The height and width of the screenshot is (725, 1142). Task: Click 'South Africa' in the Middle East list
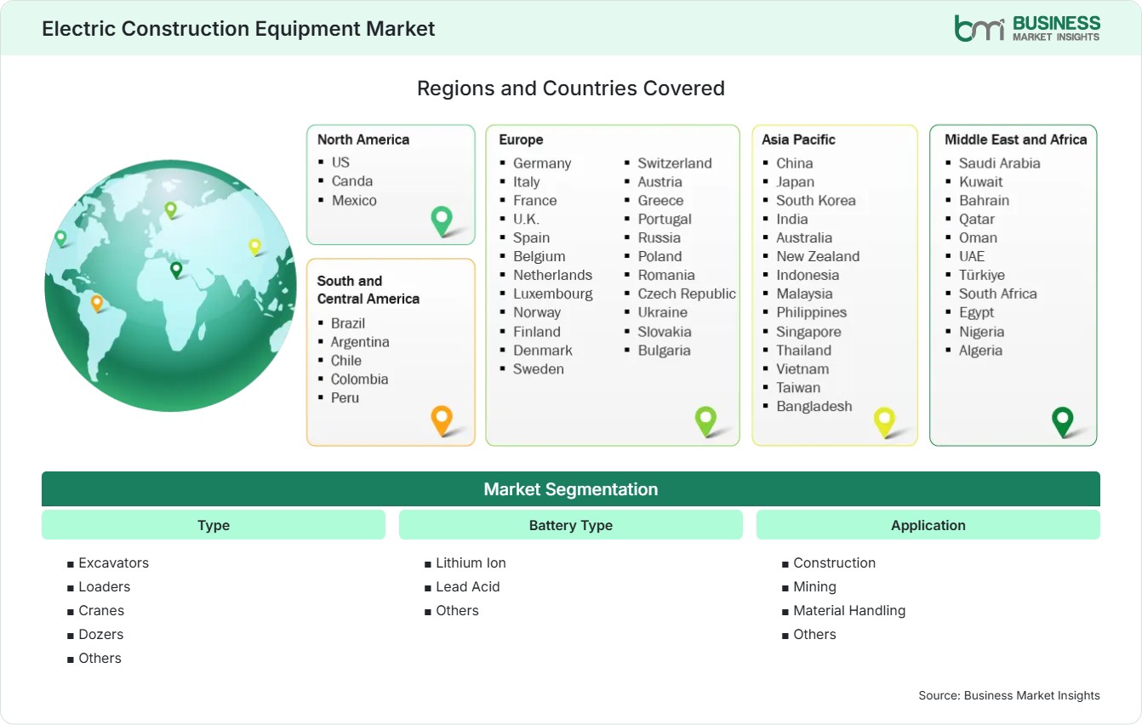[998, 294]
